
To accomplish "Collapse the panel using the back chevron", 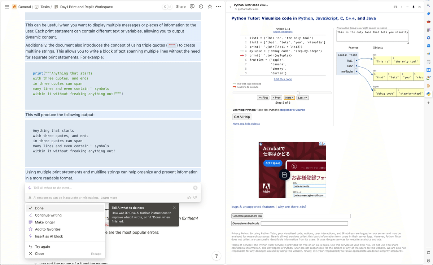I will 230,6.
